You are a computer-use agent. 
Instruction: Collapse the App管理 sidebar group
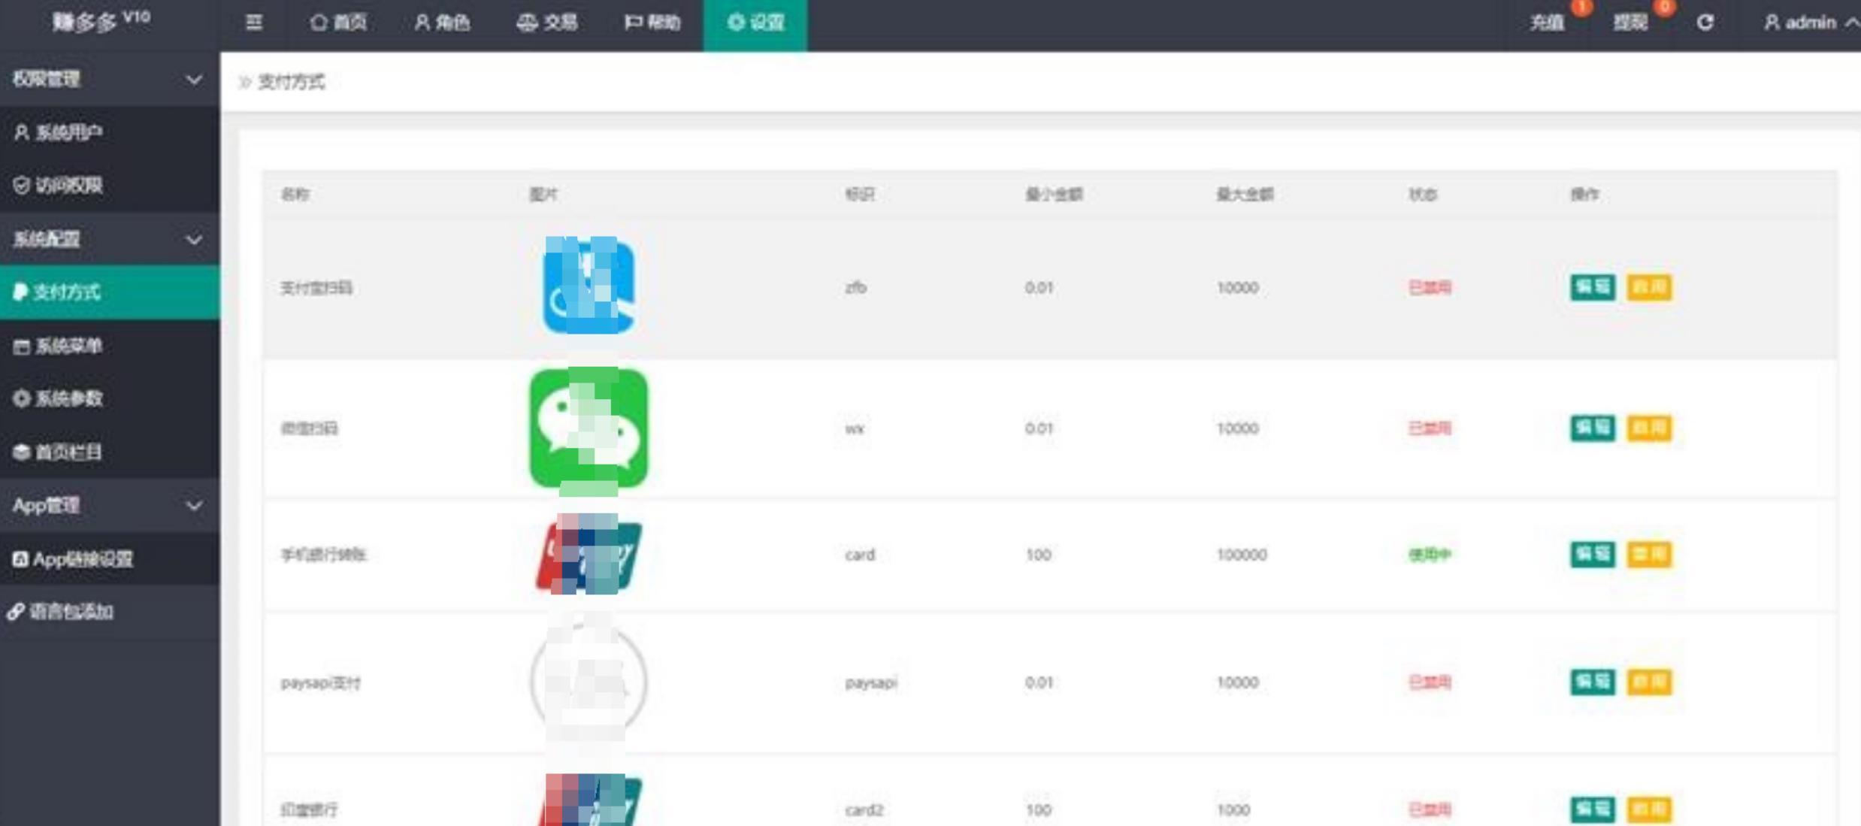tap(110, 505)
